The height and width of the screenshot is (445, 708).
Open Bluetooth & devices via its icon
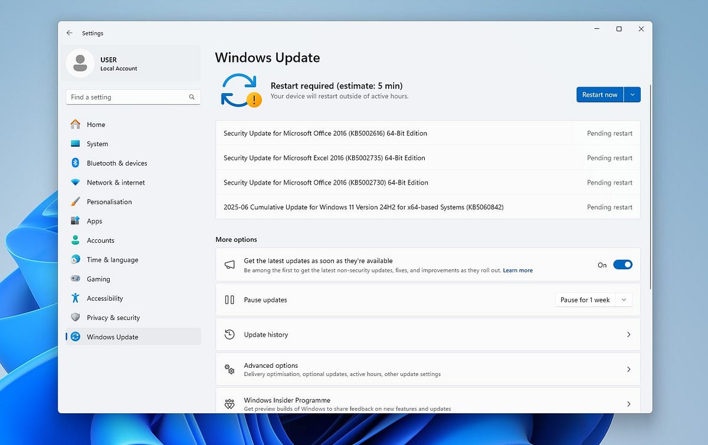75,163
